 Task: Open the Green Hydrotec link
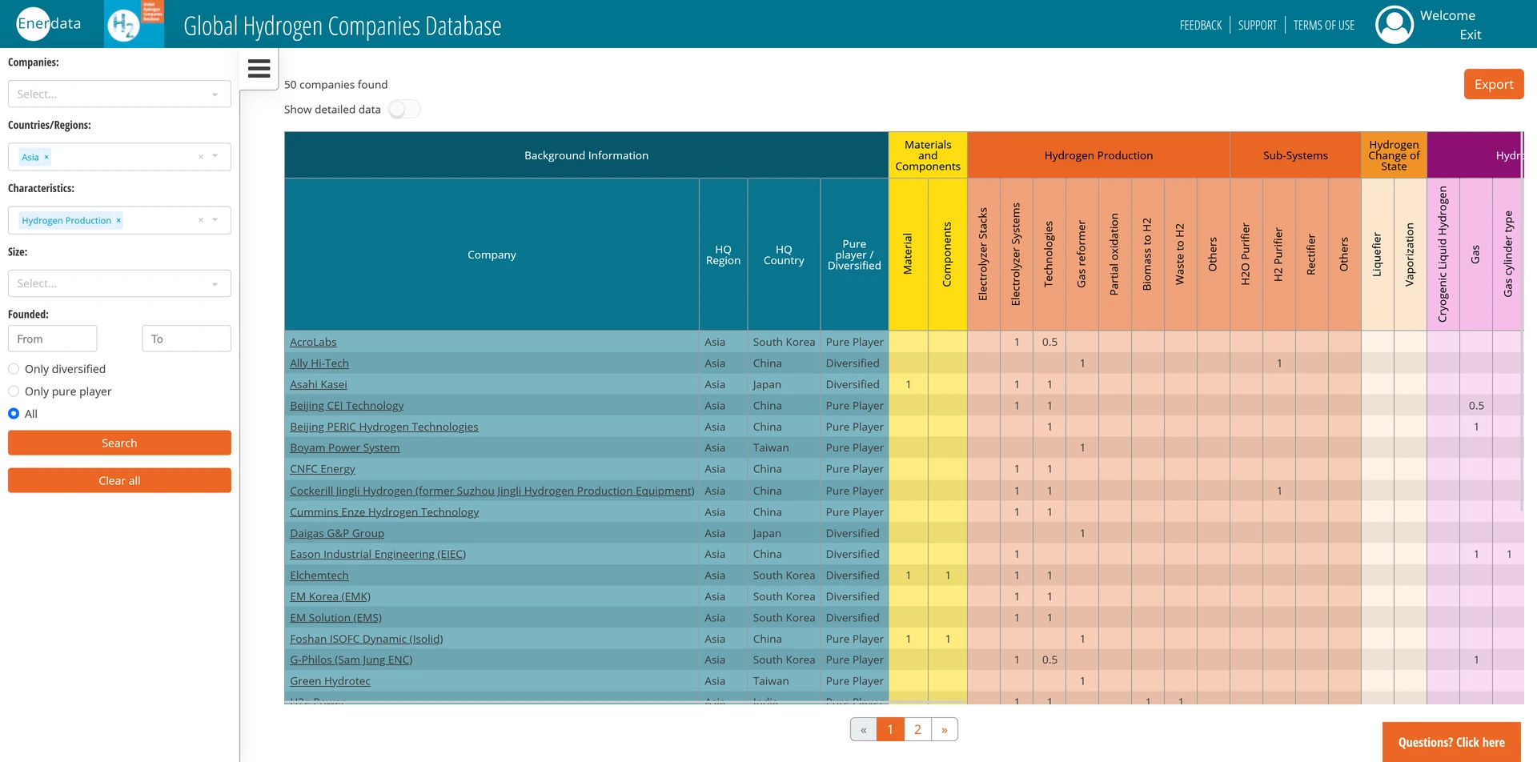331,681
